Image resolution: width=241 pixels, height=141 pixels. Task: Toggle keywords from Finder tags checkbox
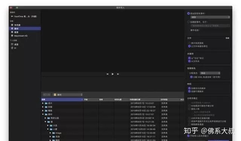[189, 58]
